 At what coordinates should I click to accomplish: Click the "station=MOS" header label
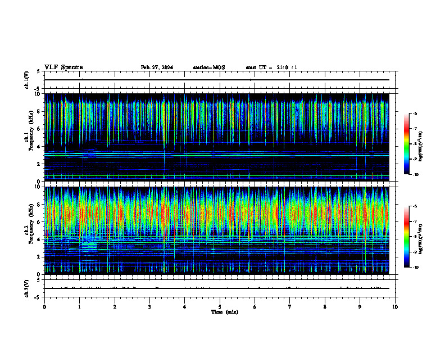pos(209,67)
